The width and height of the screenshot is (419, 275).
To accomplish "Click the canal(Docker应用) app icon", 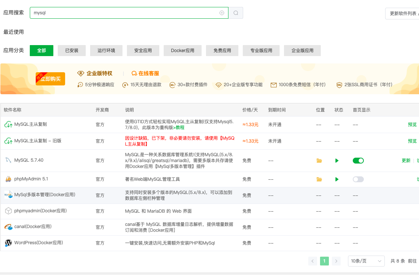I will pos(8,227).
